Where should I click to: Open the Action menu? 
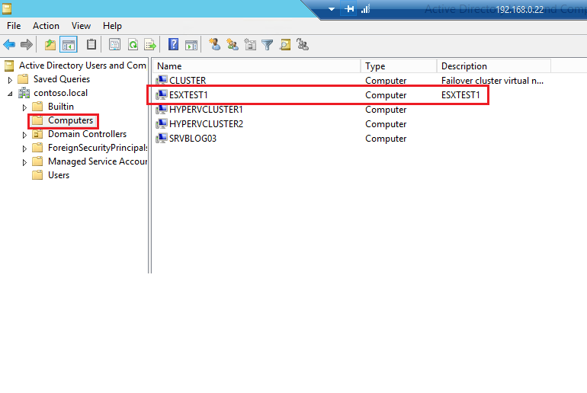(46, 26)
